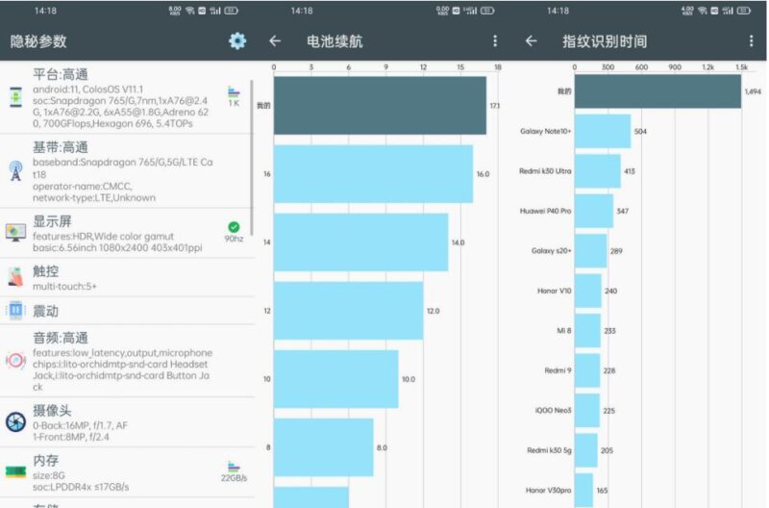
Task: Open 音频:高通 audio entry
Action: [127, 361]
